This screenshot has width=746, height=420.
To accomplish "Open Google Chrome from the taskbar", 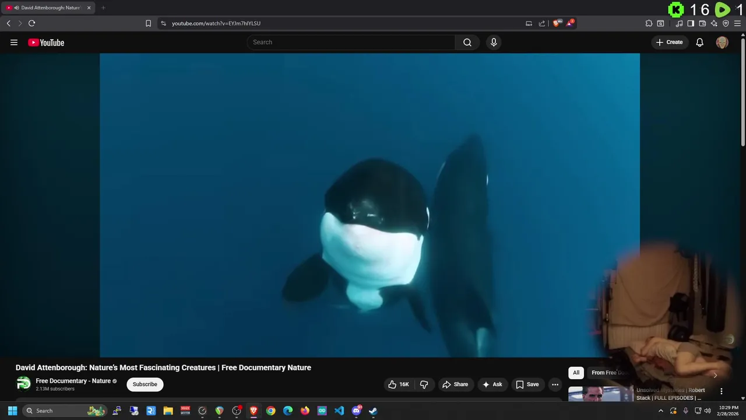I will (270, 411).
